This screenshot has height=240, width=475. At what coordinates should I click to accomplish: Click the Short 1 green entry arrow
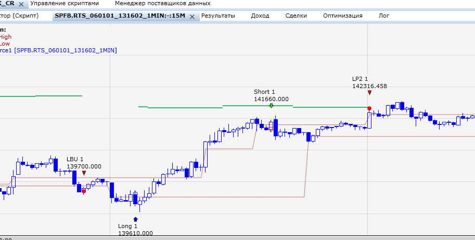click(x=271, y=105)
